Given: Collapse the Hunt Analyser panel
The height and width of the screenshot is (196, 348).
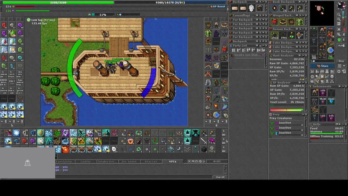Looking at the screenshot, I should click(303, 56).
